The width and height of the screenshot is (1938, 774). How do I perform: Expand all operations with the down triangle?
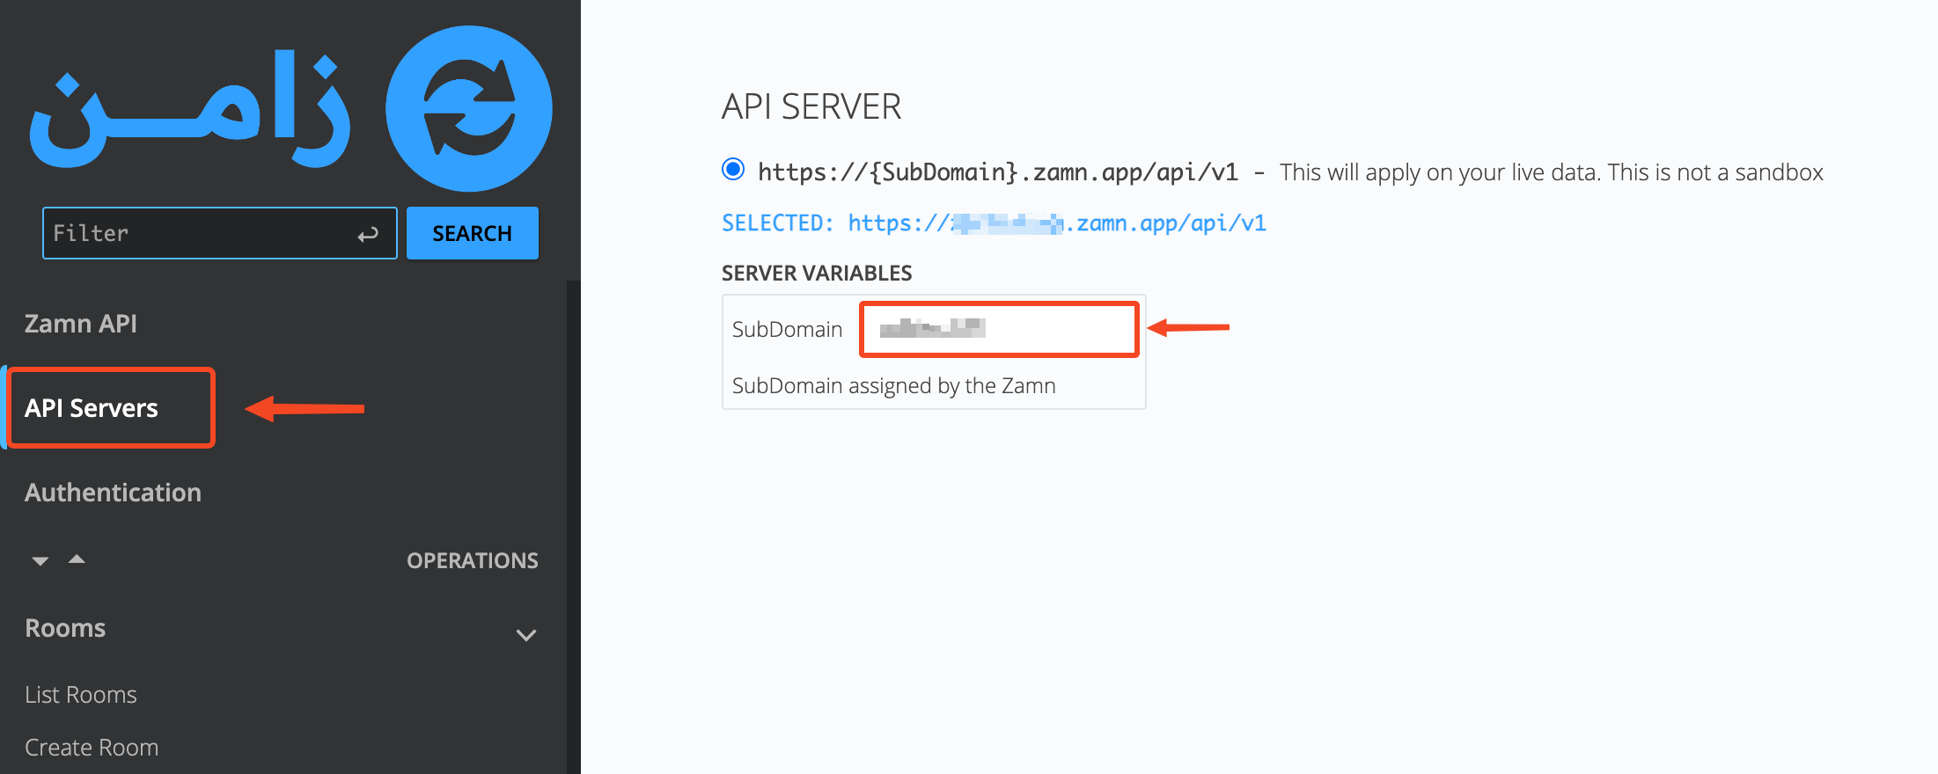[x=40, y=561]
